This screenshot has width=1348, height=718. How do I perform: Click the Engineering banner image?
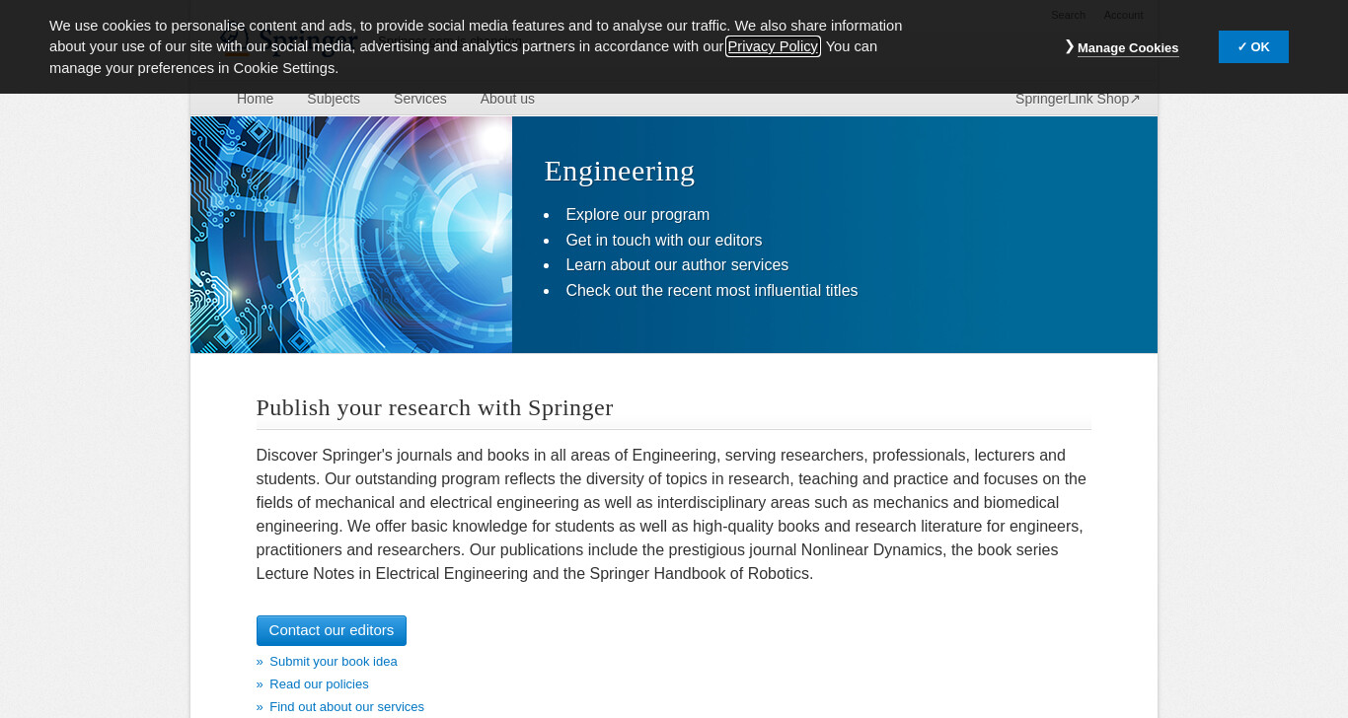coord(351,235)
